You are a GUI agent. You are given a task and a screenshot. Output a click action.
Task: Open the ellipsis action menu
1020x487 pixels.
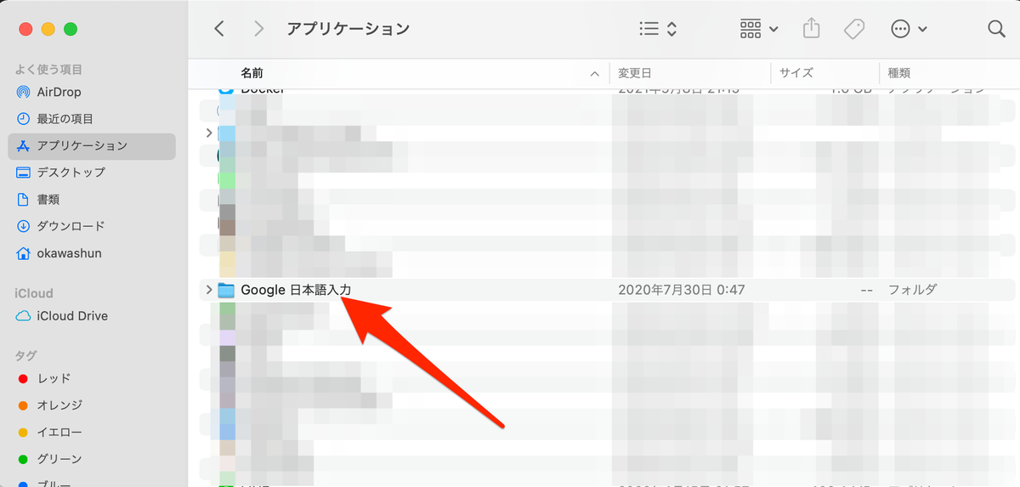(908, 29)
